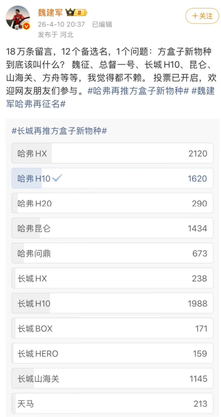Select the 哈弗昆仑 poll option

point(110,228)
